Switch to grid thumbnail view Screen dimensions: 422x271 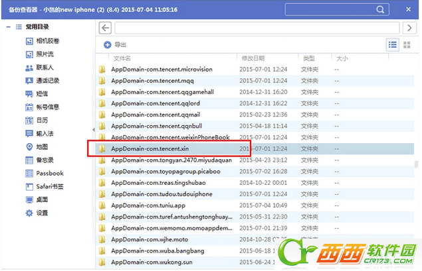(x=407, y=45)
